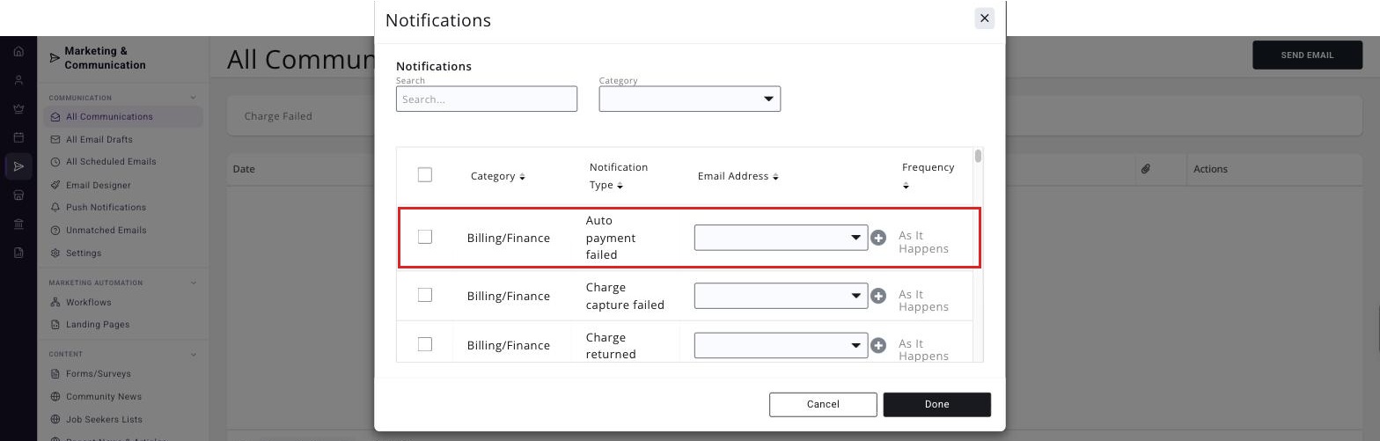Image resolution: width=1380 pixels, height=441 pixels.
Task: Click the Cancel button
Action: pos(823,404)
